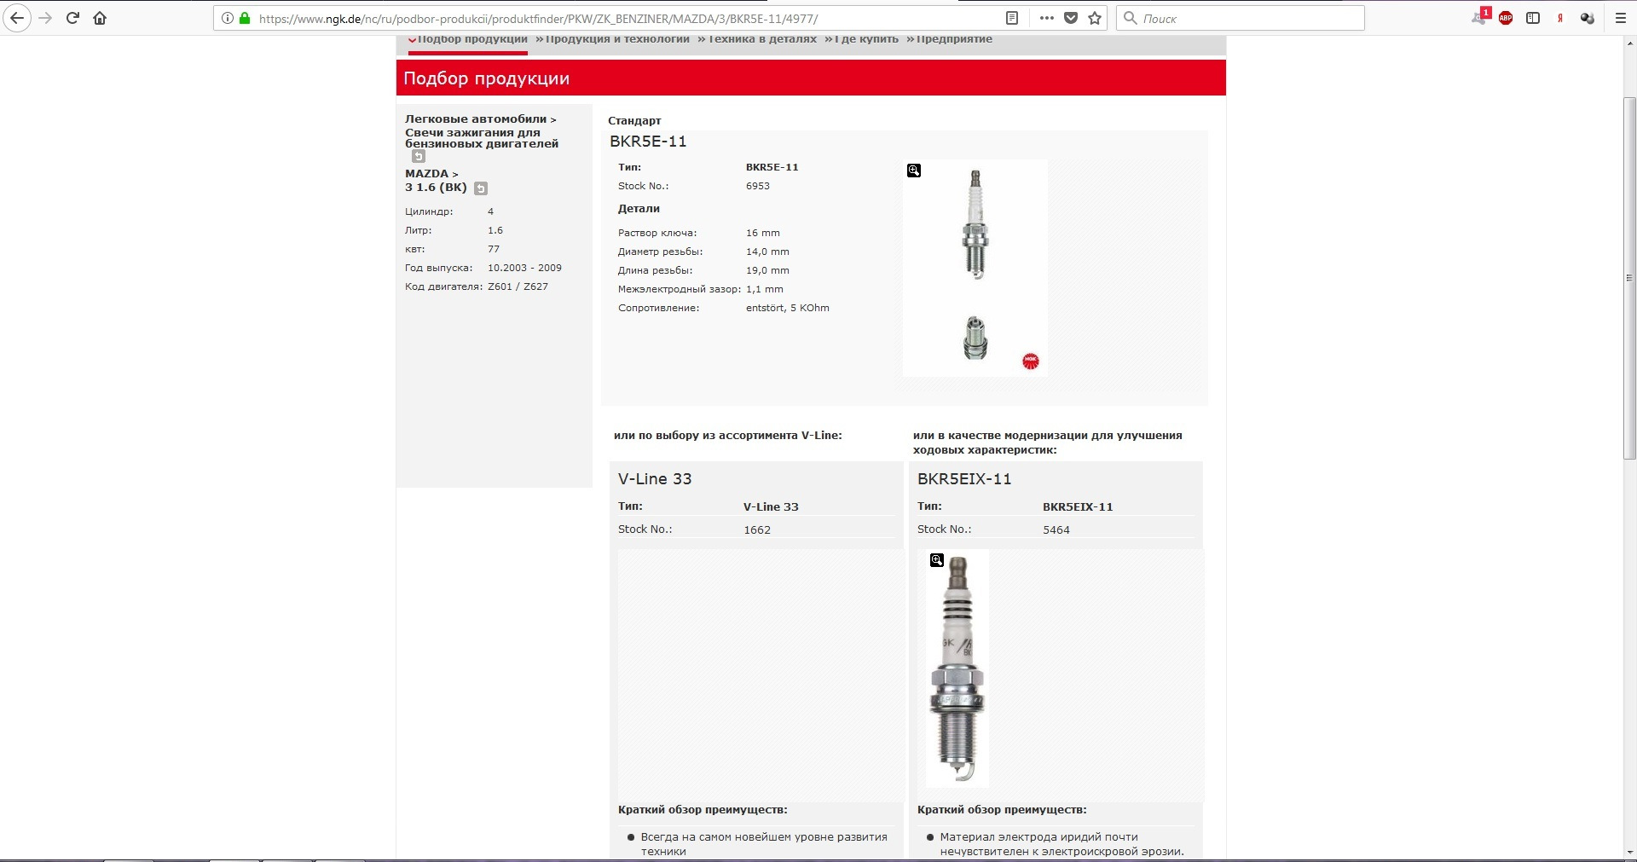Viewport: 1637px width, 862px height.
Task: Click the extension icon with grey spheres
Action: click(x=1587, y=18)
